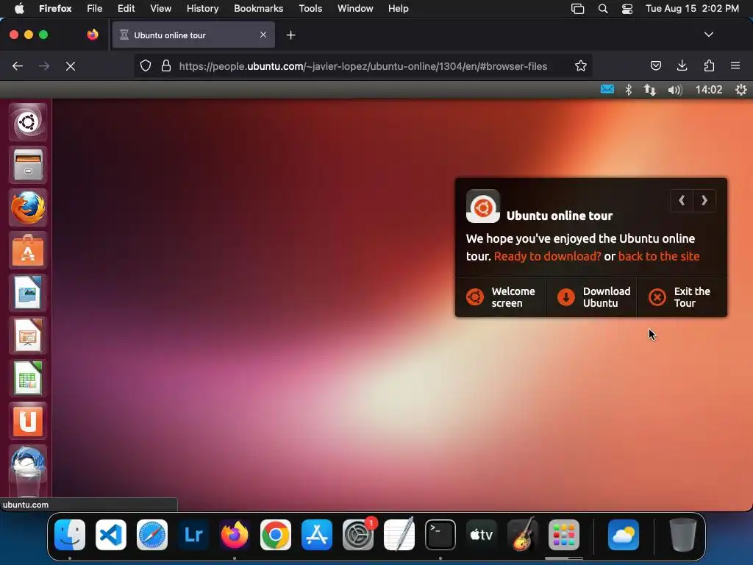Open the File menu
Screen dimensions: 753x565
click(94, 9)
